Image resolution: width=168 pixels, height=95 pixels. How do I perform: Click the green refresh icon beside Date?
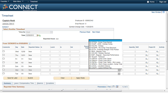click(x=40, y=36)
